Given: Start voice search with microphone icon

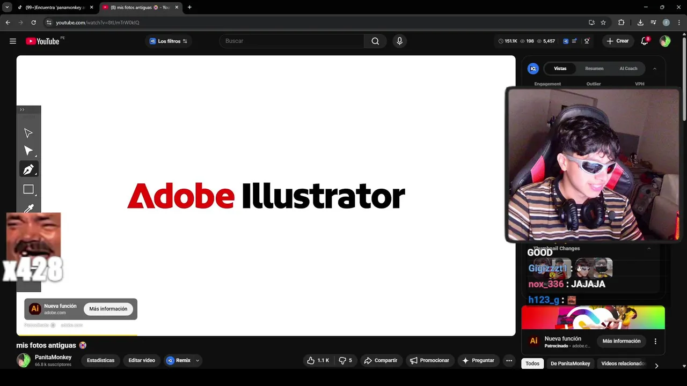Looking at the screenshot, I should pos(399,41).
